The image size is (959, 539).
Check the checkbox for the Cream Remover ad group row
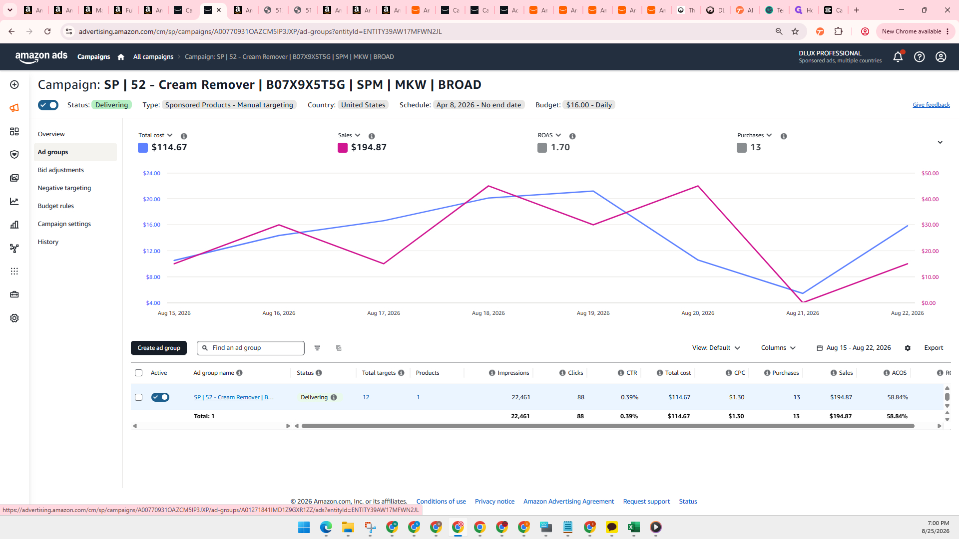138,397
